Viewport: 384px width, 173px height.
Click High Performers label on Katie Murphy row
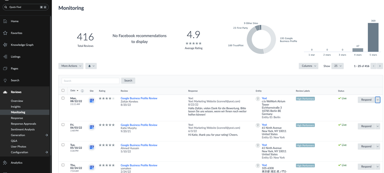pos(305,125)
